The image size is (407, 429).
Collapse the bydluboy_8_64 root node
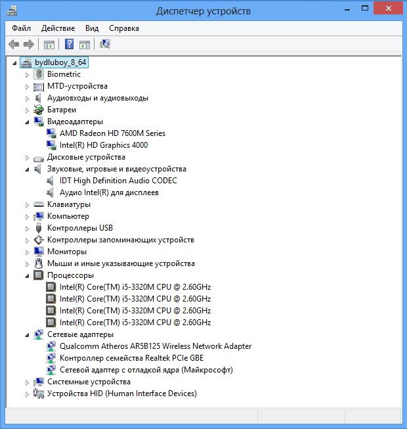[14, 63]
